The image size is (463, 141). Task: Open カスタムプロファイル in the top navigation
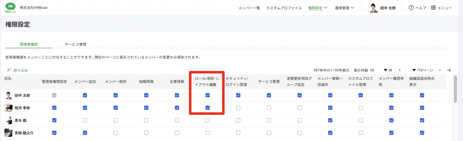point(284,8)
